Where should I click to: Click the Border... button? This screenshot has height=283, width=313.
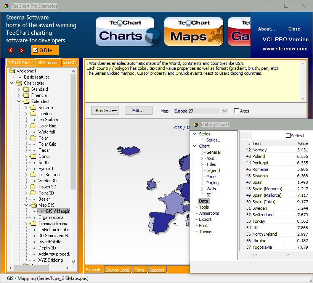click(105, 111)
